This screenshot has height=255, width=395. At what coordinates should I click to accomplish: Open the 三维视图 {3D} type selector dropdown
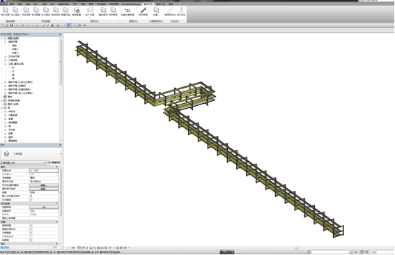(x=23, y=163)
